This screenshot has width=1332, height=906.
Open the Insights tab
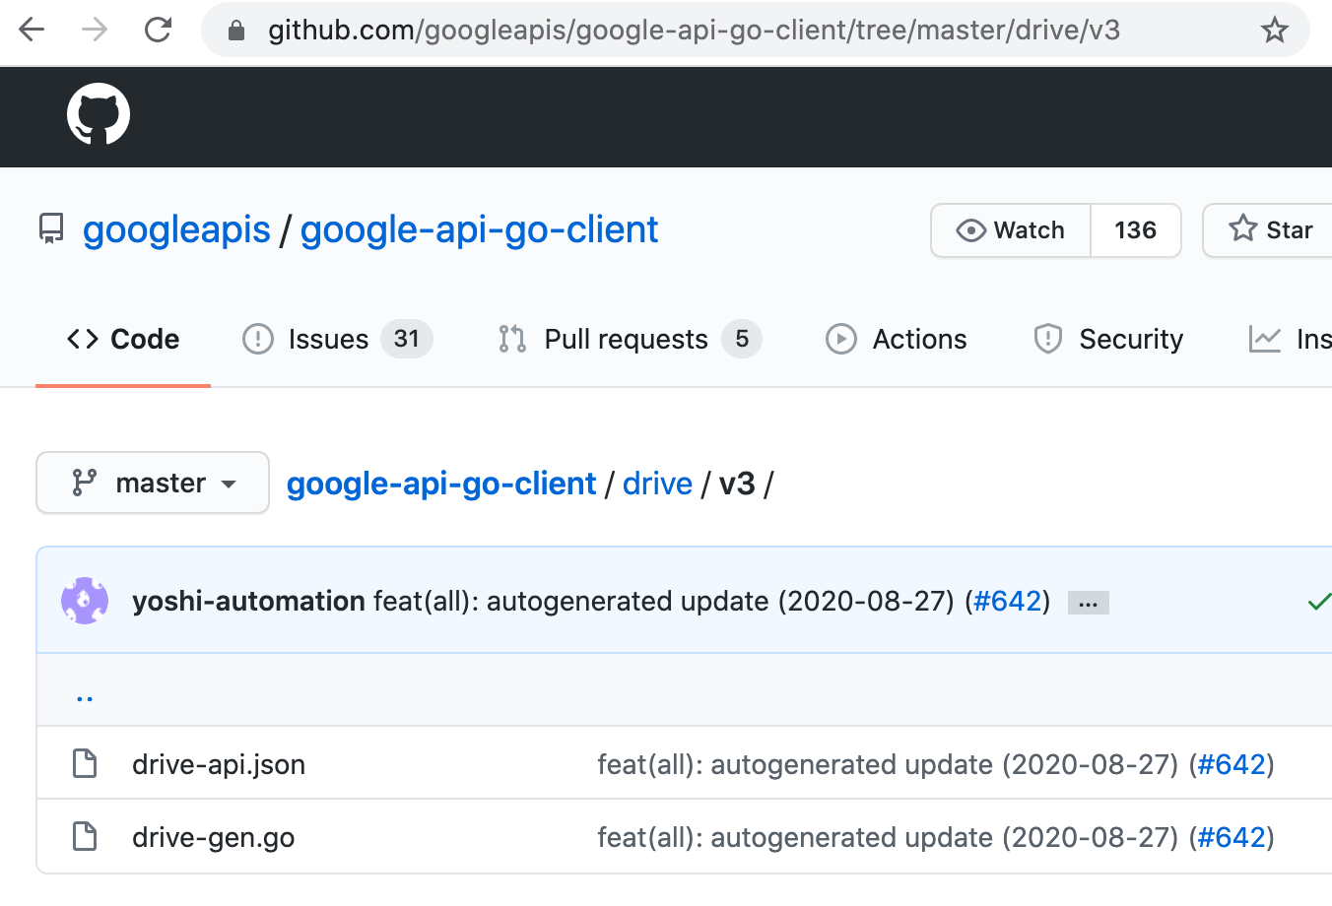point(1291,339)
